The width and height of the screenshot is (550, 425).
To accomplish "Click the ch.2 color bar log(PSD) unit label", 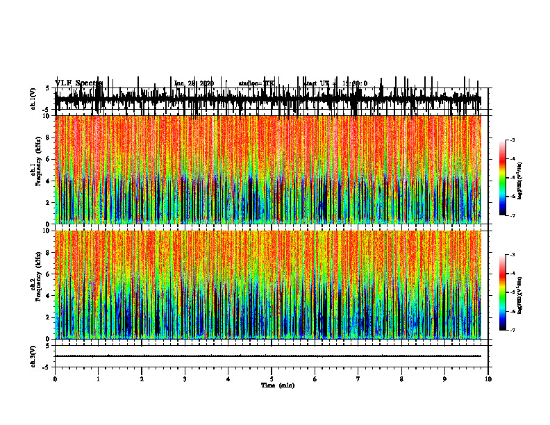I will tap(520, 295).
